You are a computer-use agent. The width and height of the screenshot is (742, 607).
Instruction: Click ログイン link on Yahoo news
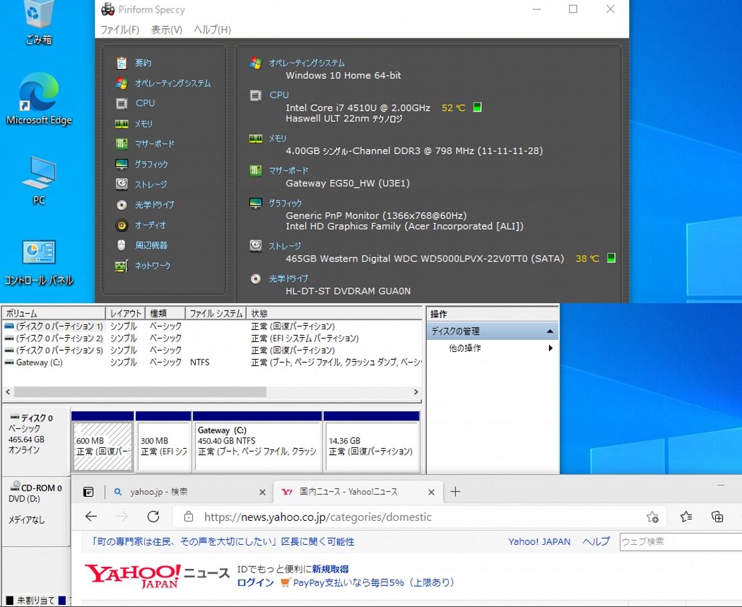(256, 582)
